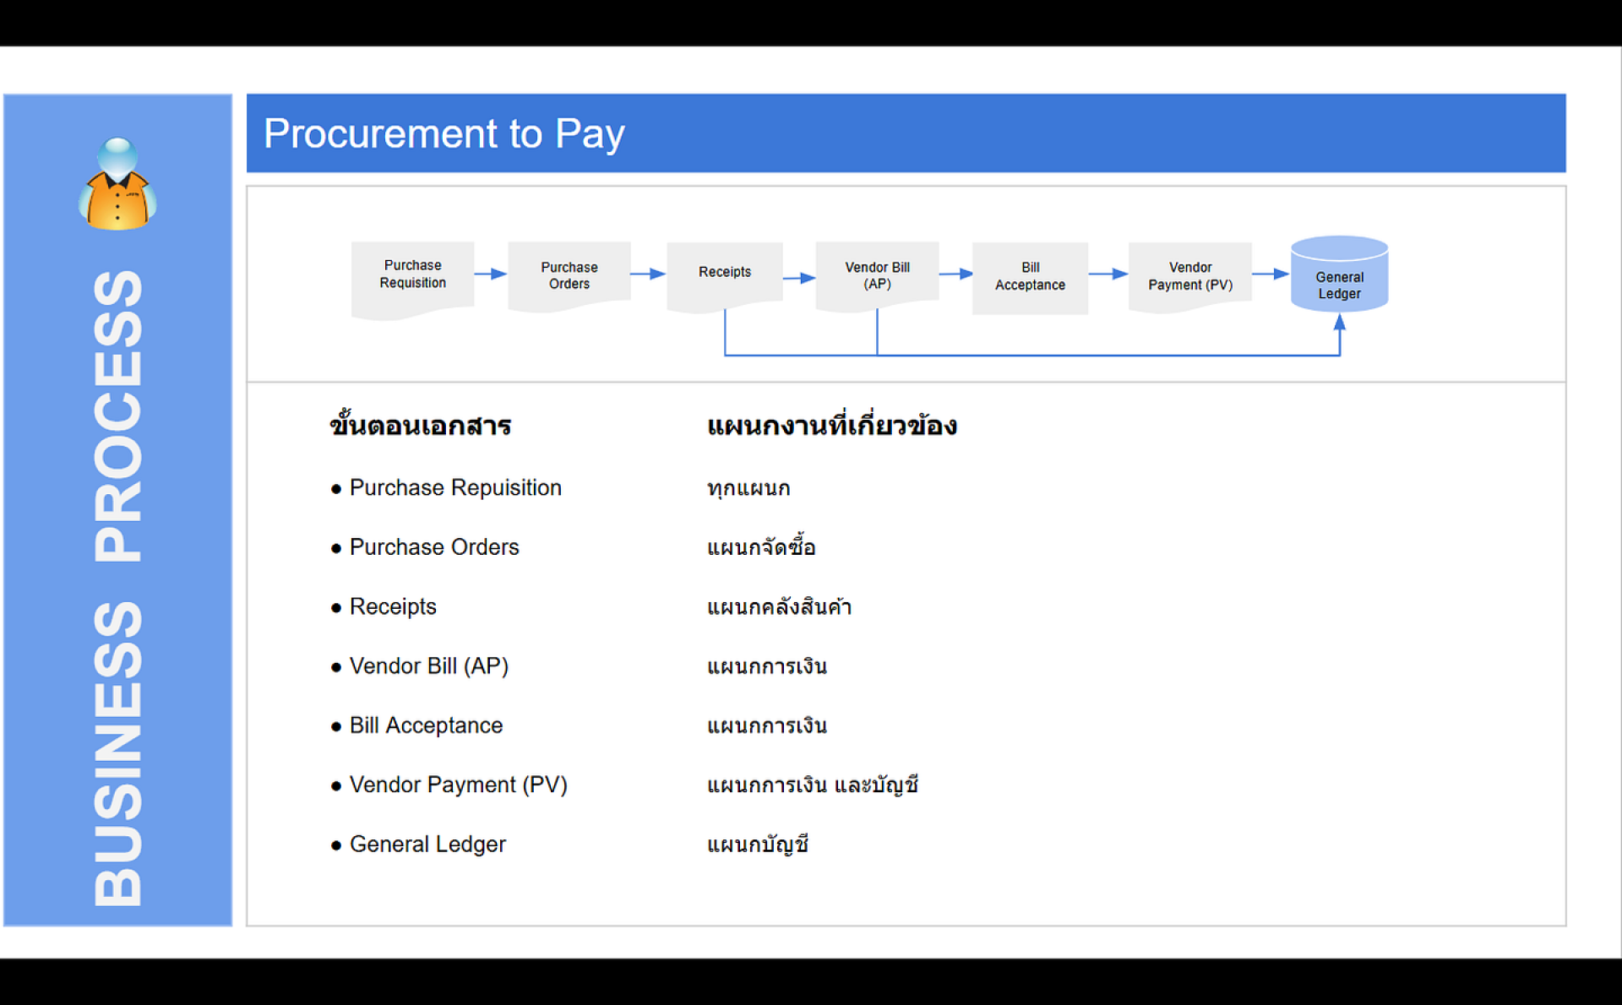Select the Receipts bullet entry
The image size is (1622, 1005).
[x=393, y=606]
